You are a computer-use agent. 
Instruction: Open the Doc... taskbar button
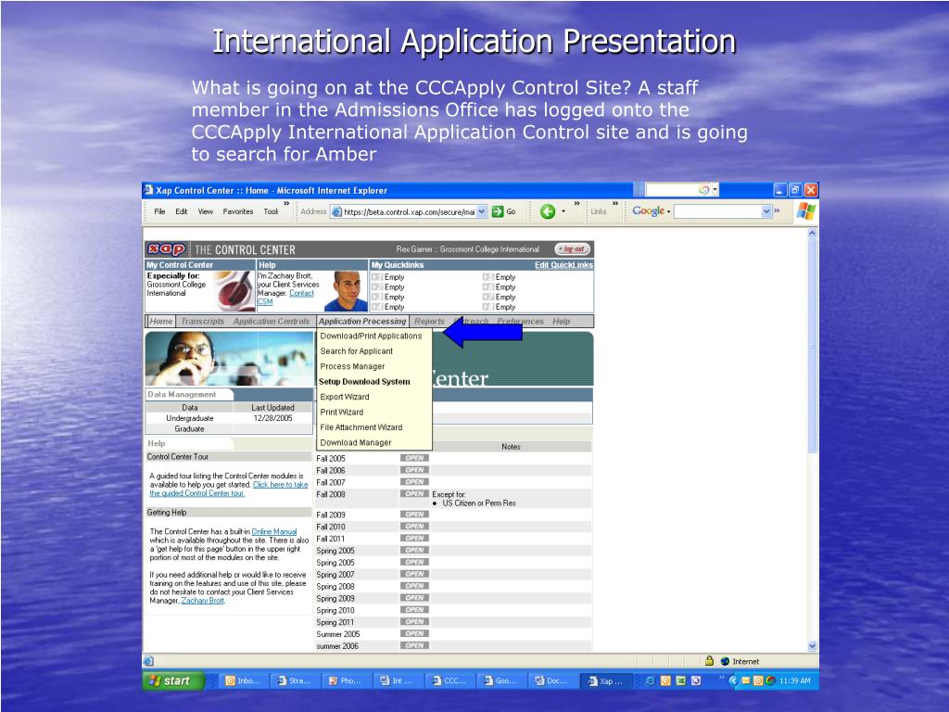[x=552, y=680]
